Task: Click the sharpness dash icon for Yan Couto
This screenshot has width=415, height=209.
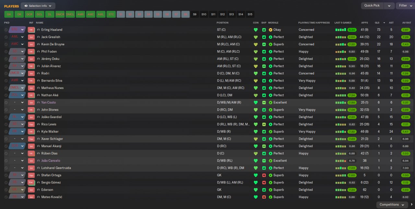Action: (x=264, y=103)
